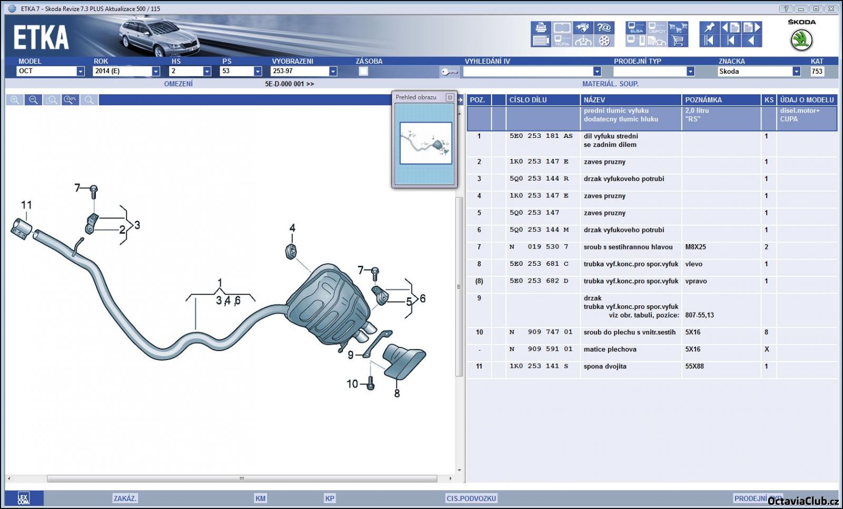Viewport: 843px width, 509px height.
Task: Click the ELBA toolbar icon
Action: (x=636, y=28)
